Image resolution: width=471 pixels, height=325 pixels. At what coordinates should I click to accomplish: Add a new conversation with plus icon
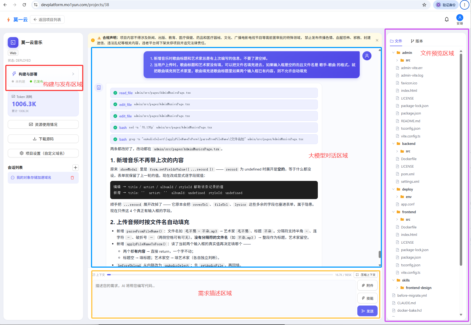(76, 168)
